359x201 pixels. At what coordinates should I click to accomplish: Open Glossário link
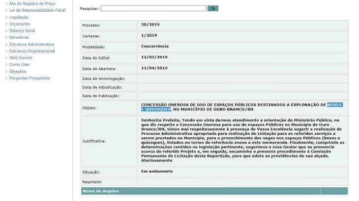point(18,72)
